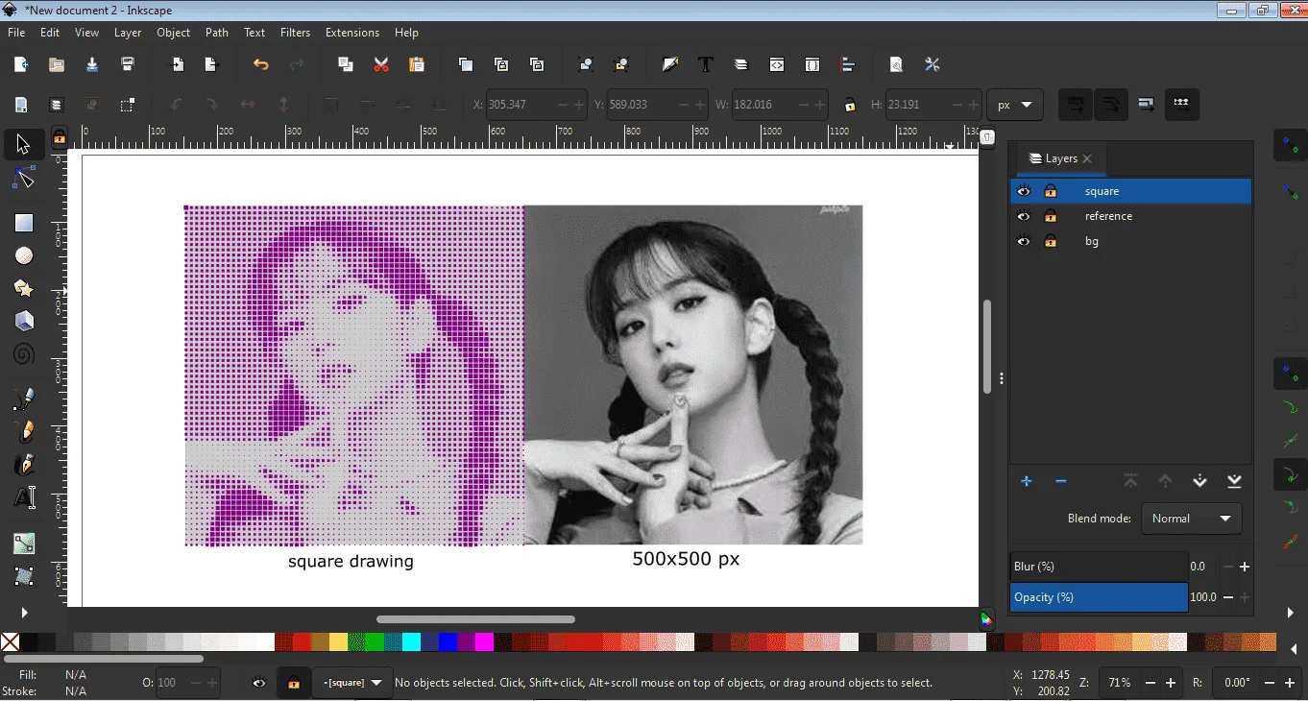Click the Paste clipboard icon
Image resolution: width=1308 pixels, height=701 pixels.
click(x=417, y=64)
